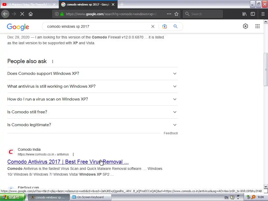Screen dimensions: 268x201
Task: Expand What antivirus is still working question
Action: click(93, 86)
